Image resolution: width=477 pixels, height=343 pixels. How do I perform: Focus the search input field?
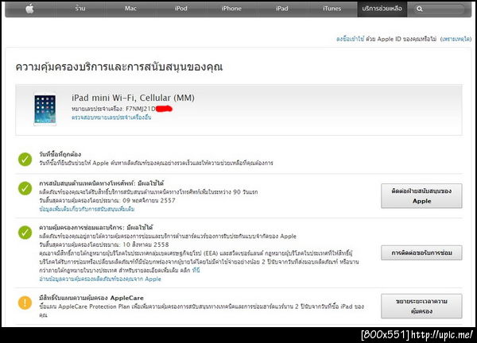coord(440,9)
